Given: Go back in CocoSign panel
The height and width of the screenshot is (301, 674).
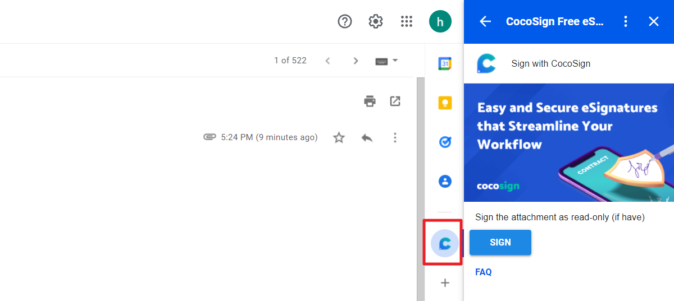Looking at the screenshot, I should click(x=485, y=21).
